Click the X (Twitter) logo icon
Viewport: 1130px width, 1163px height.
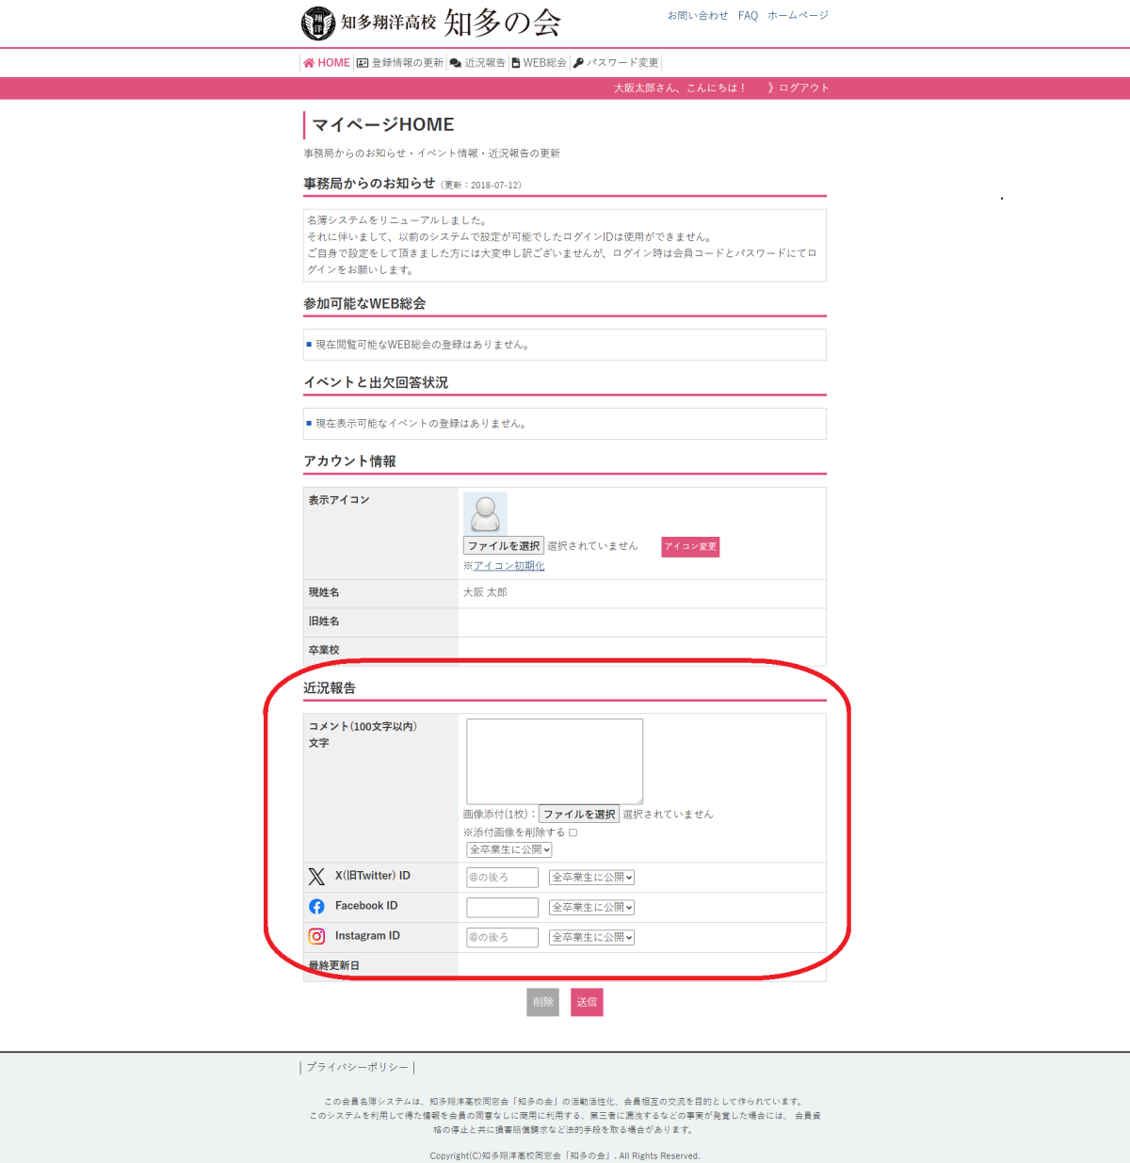click(x=316, y=877)
